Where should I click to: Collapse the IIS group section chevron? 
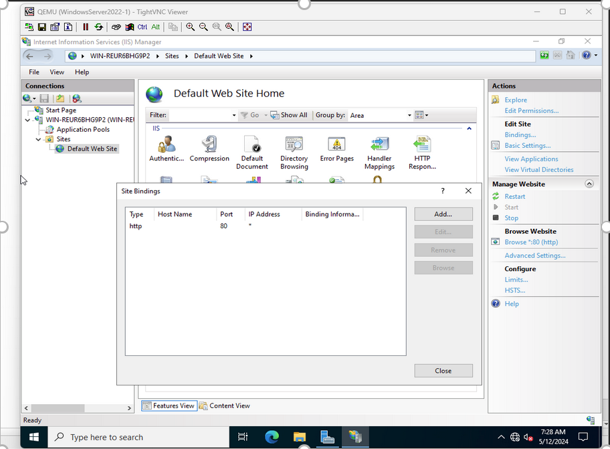pos(469,128)
